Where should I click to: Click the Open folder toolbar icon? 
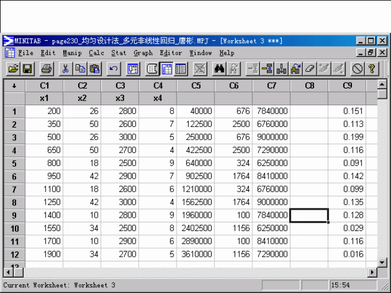click(13, 69)
